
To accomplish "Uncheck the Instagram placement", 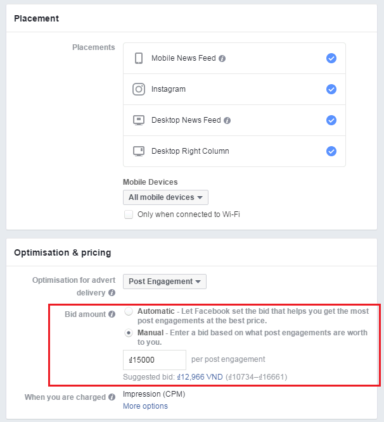I will pyautogui.click(x=331, y=89).
